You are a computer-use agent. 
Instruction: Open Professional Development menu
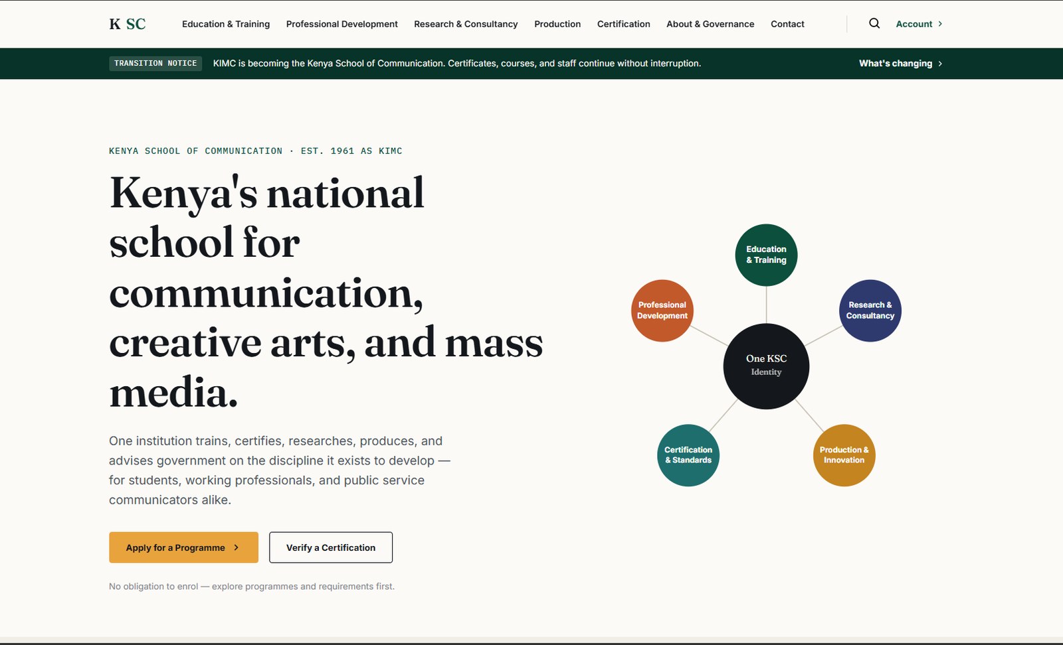(342, 24)
